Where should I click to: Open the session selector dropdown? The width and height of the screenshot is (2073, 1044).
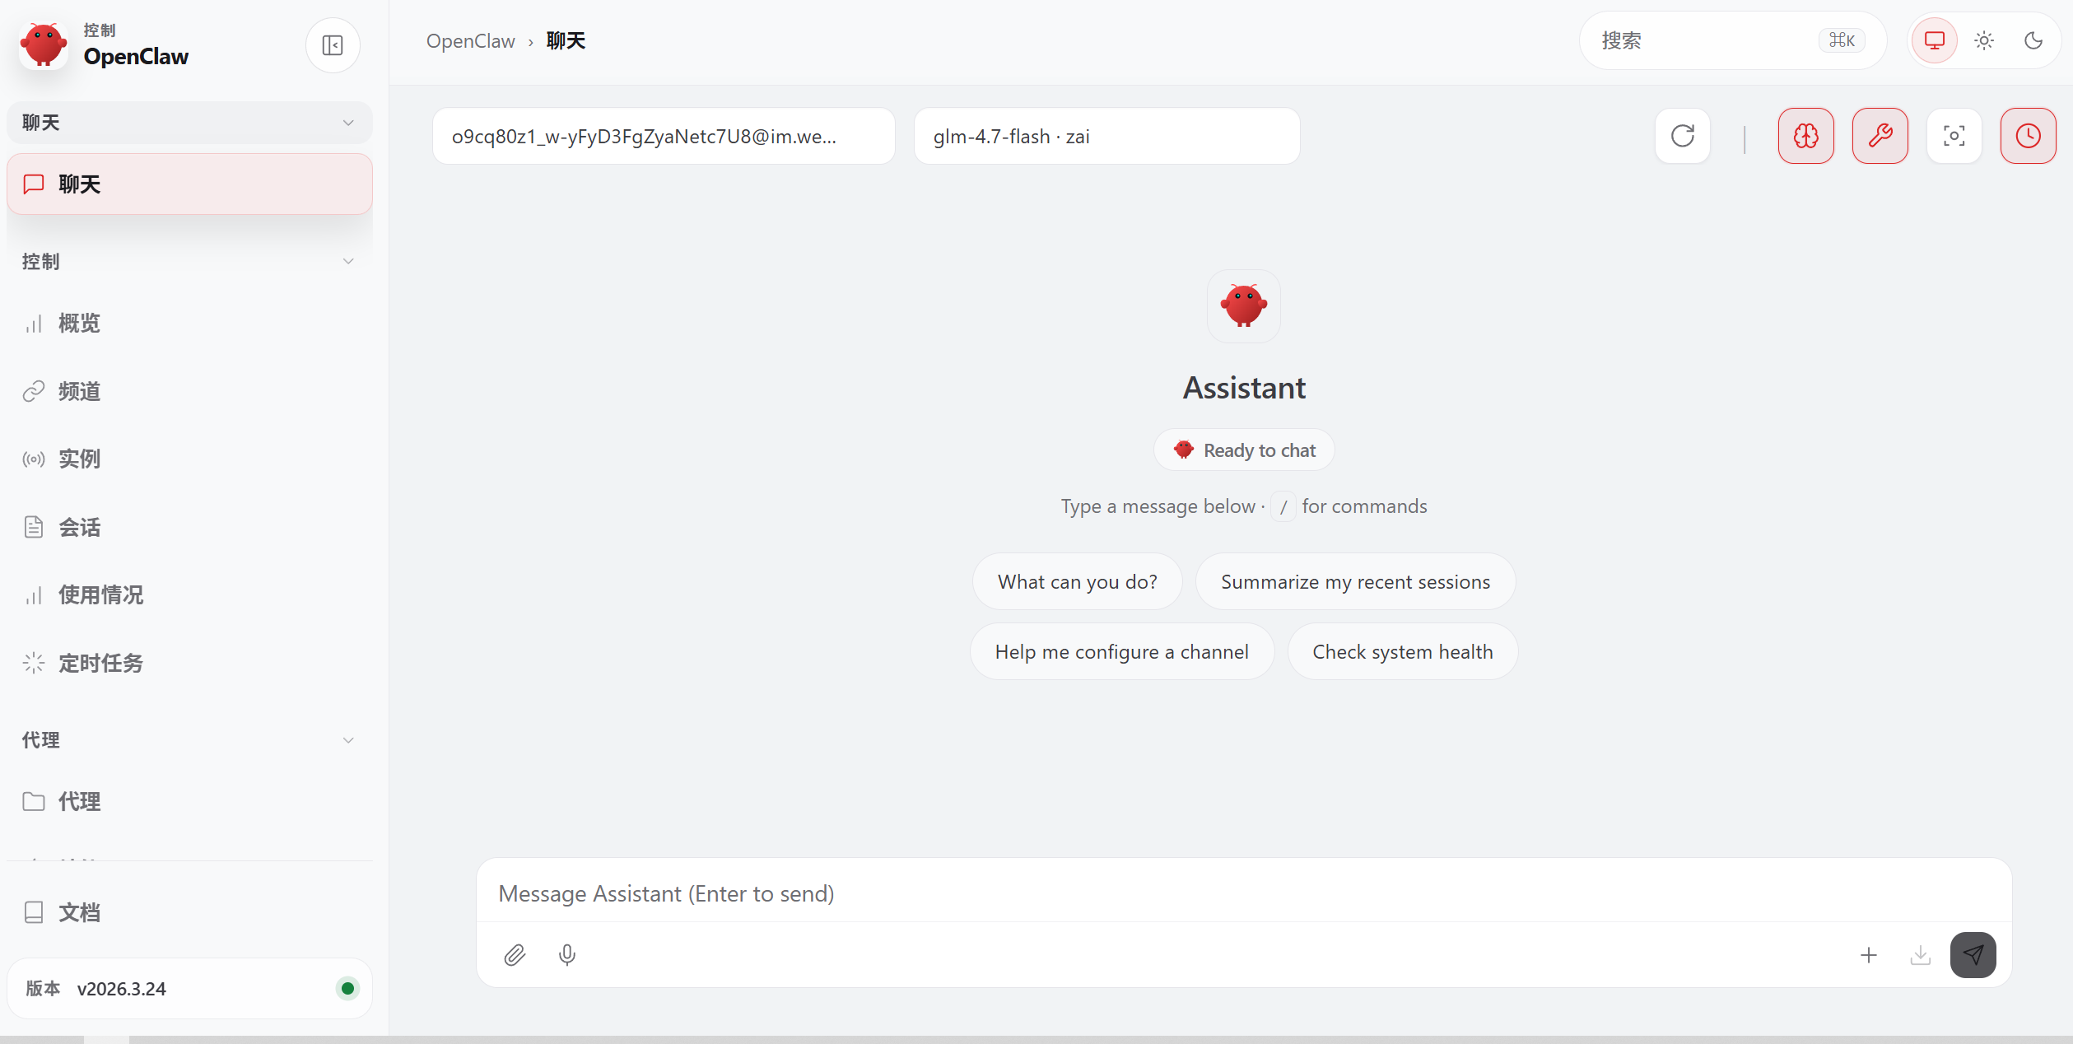coord(663,137)
